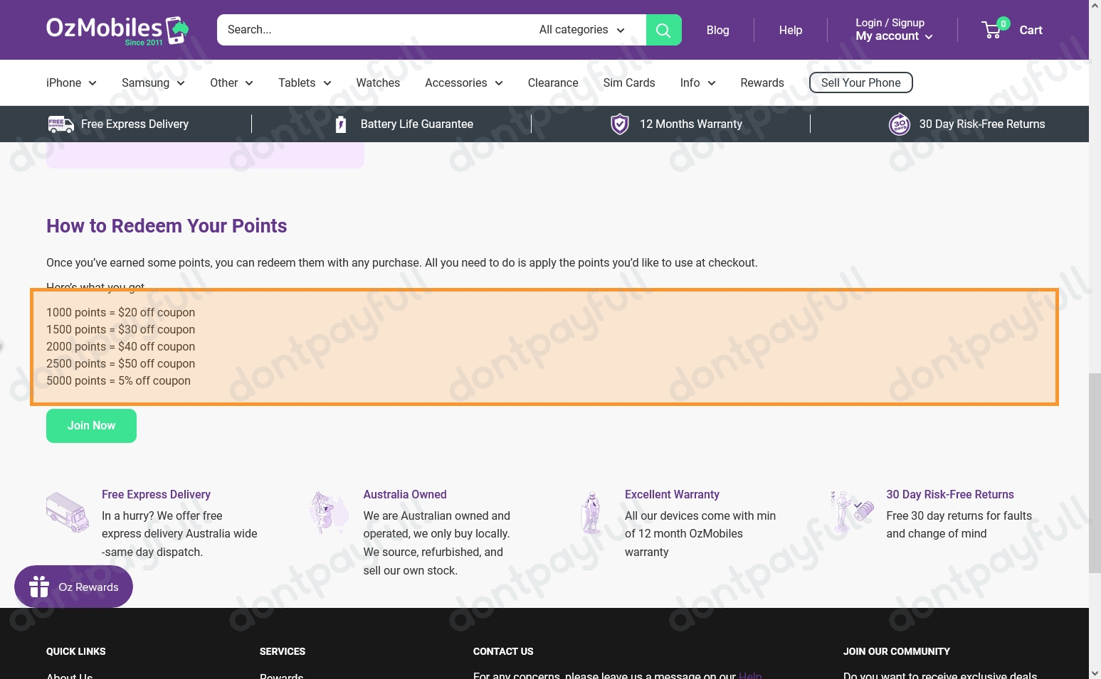The image size is (1101, 679).
Task: Expand the My account dropdown
Action: (894, 36)
